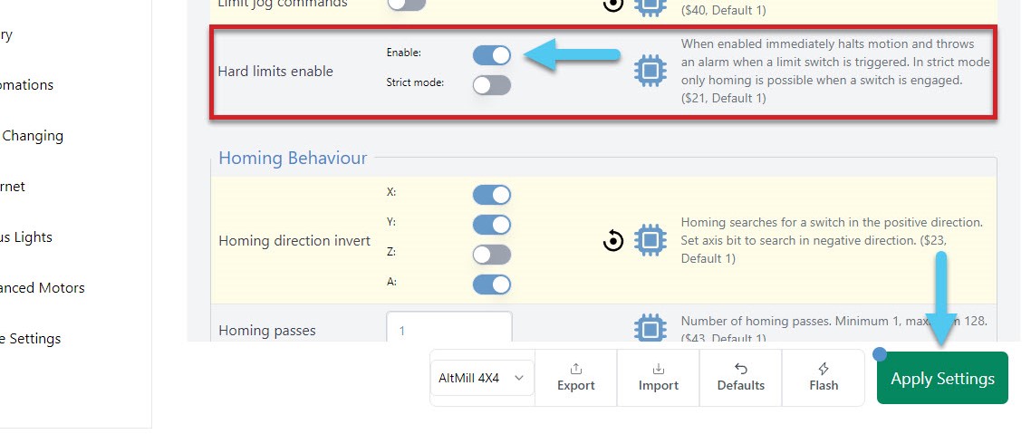Click chip icon beside Homing passes
Screen dimensions: 1031x434
pyautogui.click(x=650, y=328)
